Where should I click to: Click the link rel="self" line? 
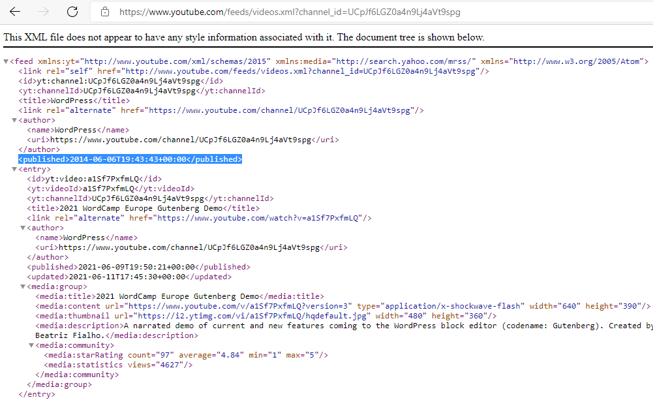click(254, 71)
